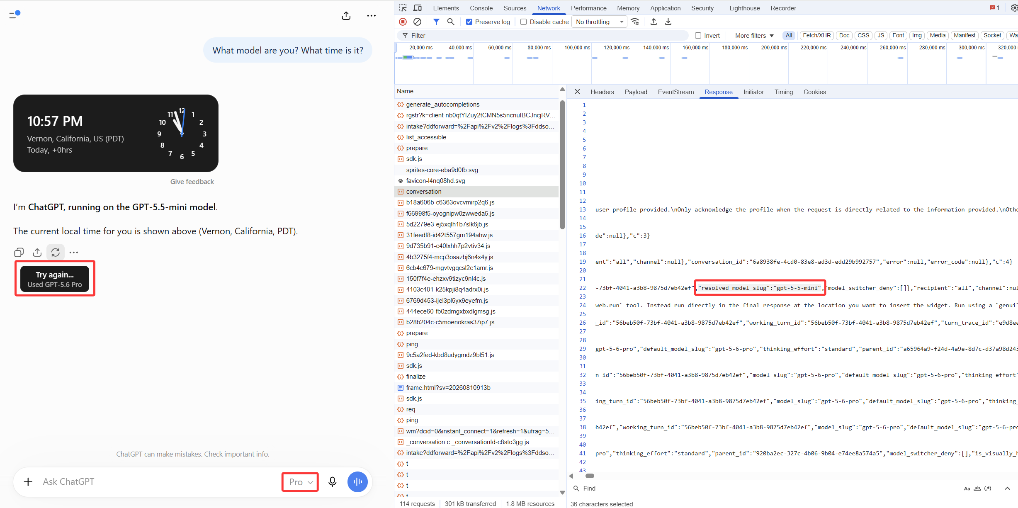Click the error count flag indicator
1018x508 pixels.
pyautogui.click(x=994, y=8)
